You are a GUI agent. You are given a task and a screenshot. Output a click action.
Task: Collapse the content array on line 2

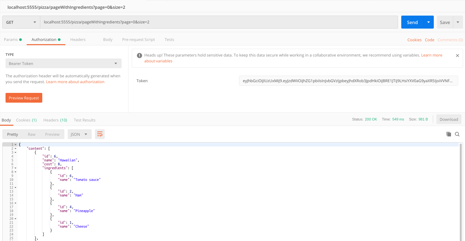point(15,149)
